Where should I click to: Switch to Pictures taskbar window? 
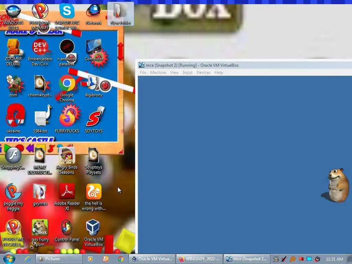(59, 259)
